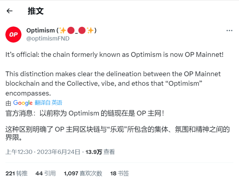Click the Google logo in translation line
This screenshot has height=178, width=239.
point(23,103)
